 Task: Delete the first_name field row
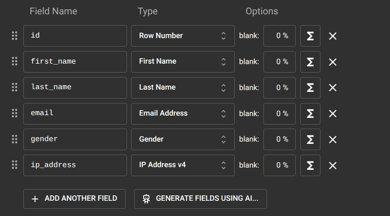333,62
